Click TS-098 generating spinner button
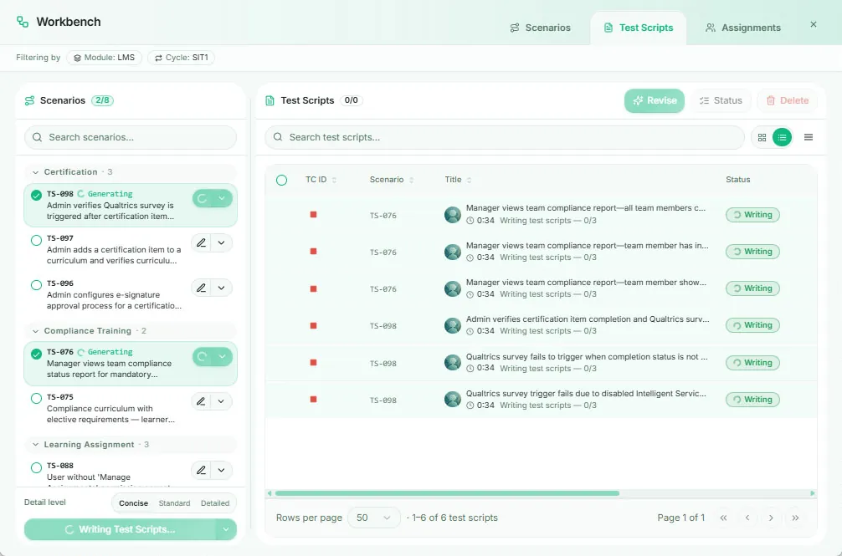 click(203, 198)
